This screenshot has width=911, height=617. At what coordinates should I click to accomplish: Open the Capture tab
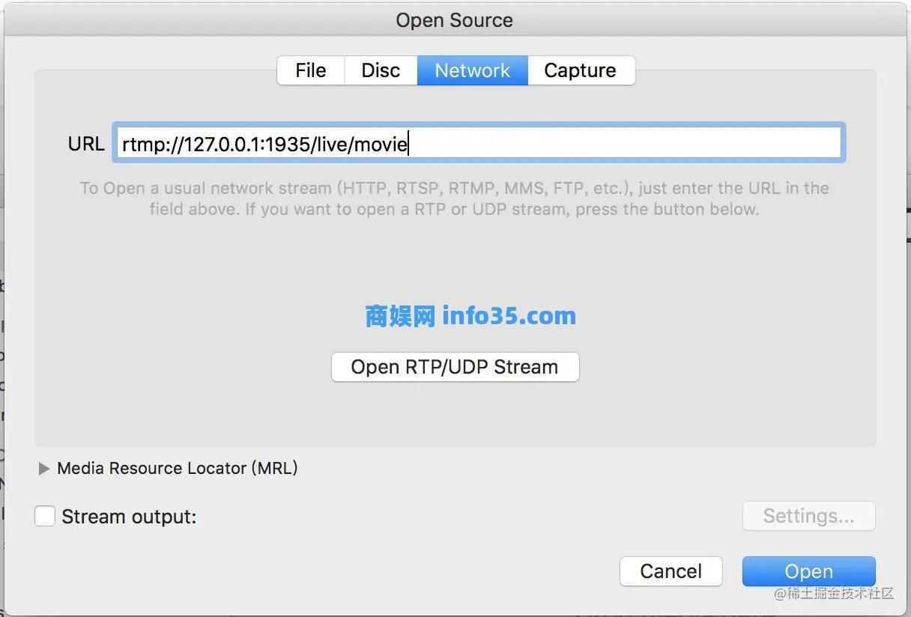581,70
